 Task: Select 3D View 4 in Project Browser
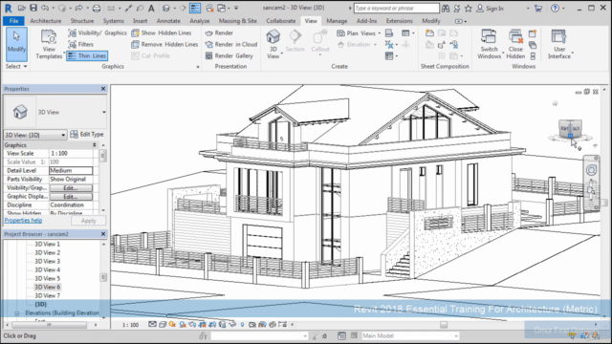click(x=47, y=269)
